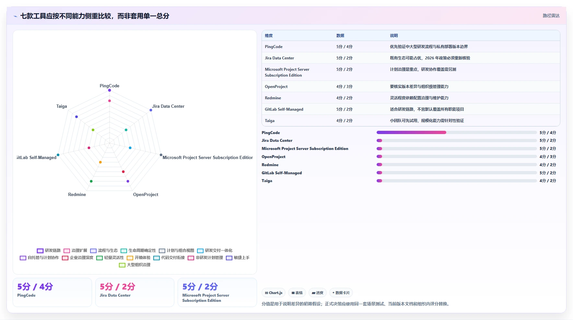Select the 表格 chip
This screenshot has width=573, height=320.
point(297,293)
